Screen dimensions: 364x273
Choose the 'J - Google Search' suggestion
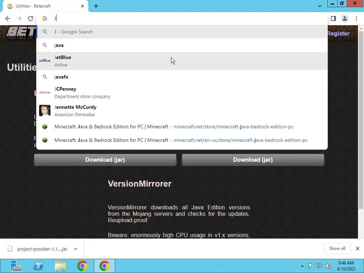point(182,32)
